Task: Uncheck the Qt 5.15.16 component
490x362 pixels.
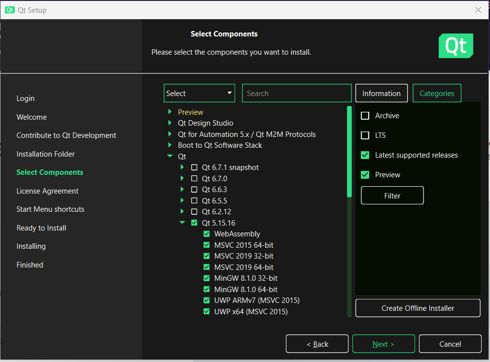Action: click(x=194, y=223)
